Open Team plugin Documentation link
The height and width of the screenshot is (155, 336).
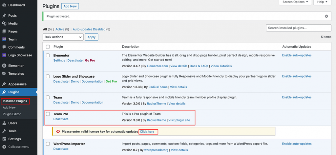click(x=92, y=102)
